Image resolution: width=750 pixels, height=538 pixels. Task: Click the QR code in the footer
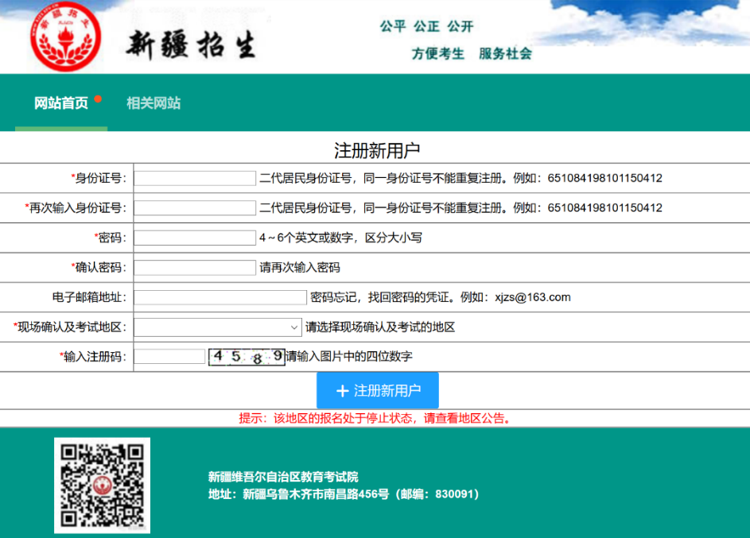tap(102, 485)
